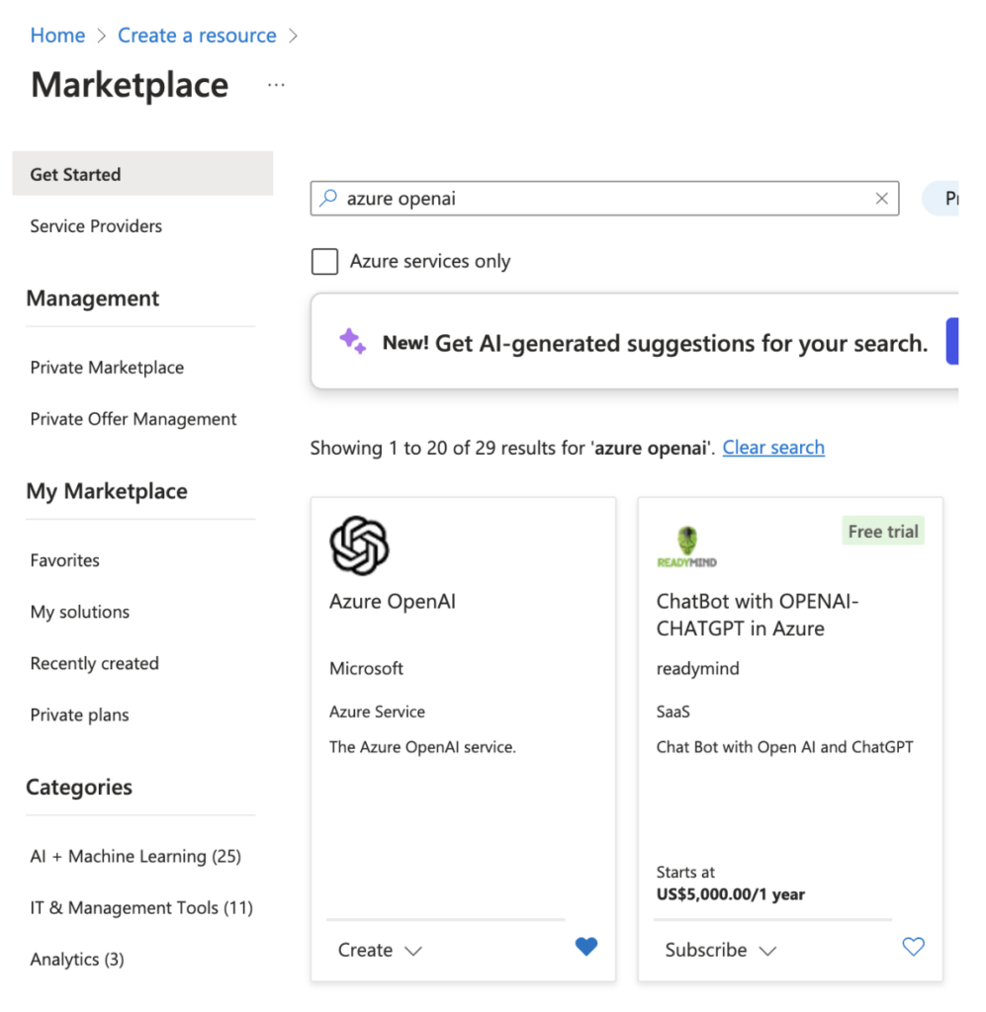The width and height of the screenshot is (986, 1012).
Task: Clear the search field using the X icon
Action: pyautogui.click(x=881, y=199)
